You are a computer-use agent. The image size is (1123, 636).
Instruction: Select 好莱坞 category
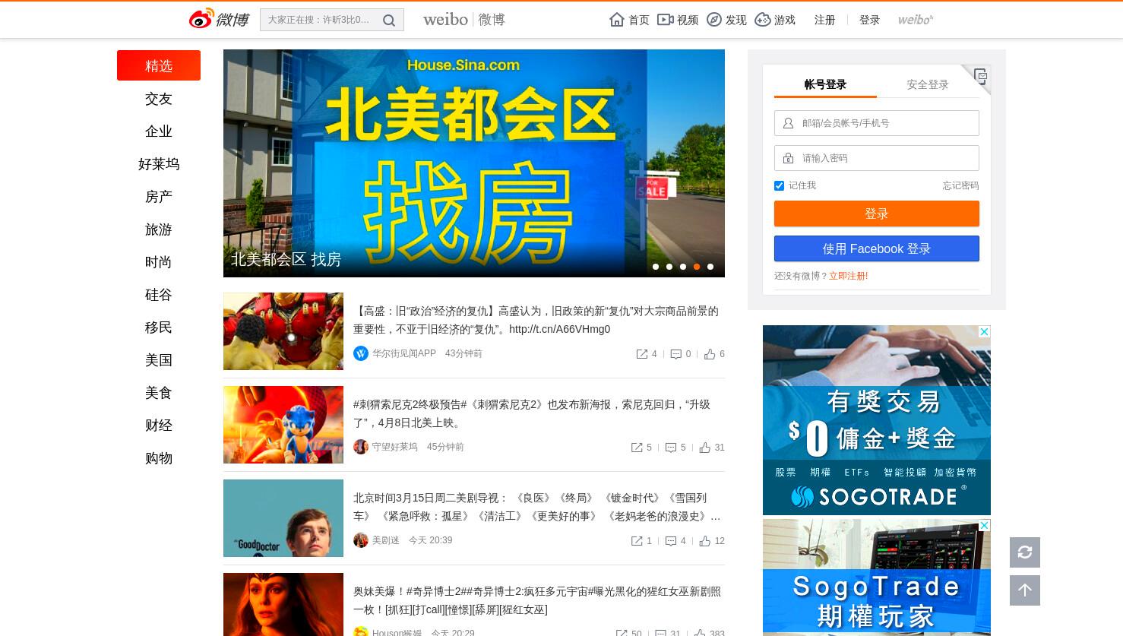(159, 164)
